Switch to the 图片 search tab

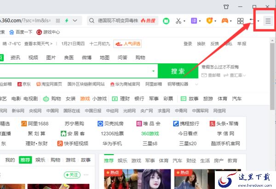click(x=51, y=57)
